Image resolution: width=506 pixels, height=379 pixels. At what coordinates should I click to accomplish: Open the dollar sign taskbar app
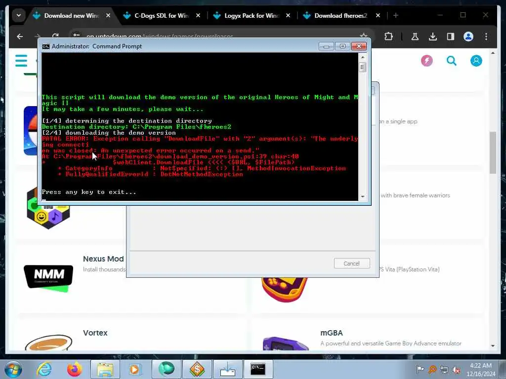(x=197, y=369)
